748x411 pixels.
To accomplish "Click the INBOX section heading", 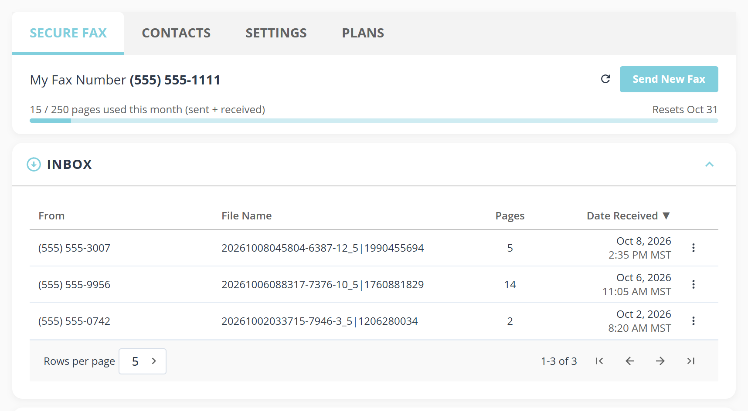I will click(69, 165).
